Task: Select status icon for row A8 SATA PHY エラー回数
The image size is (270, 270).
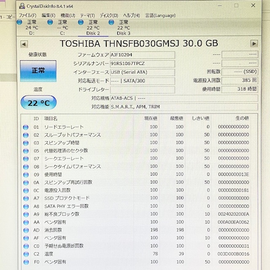Action: pyautogui.click(x=26, y=206)
